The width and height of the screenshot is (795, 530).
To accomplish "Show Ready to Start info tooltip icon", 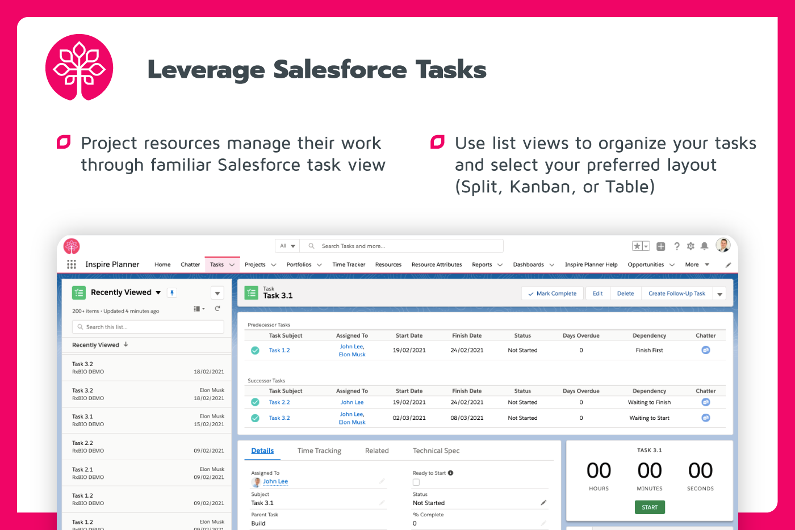I will (450, 473).
